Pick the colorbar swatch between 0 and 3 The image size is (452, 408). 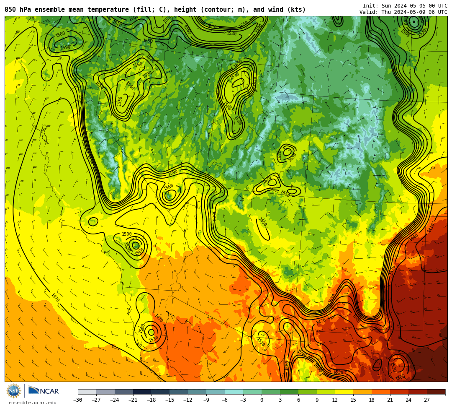[x=271, y=392]
